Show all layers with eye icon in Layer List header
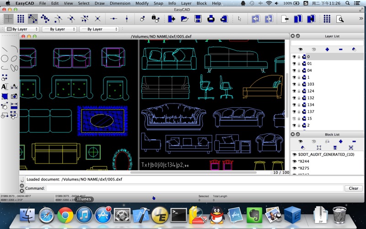This screenshot has height=229, width=366. (x=300, y=49)
